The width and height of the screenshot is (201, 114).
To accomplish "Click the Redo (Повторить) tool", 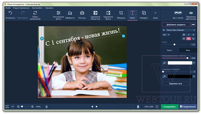I will 23,15.
